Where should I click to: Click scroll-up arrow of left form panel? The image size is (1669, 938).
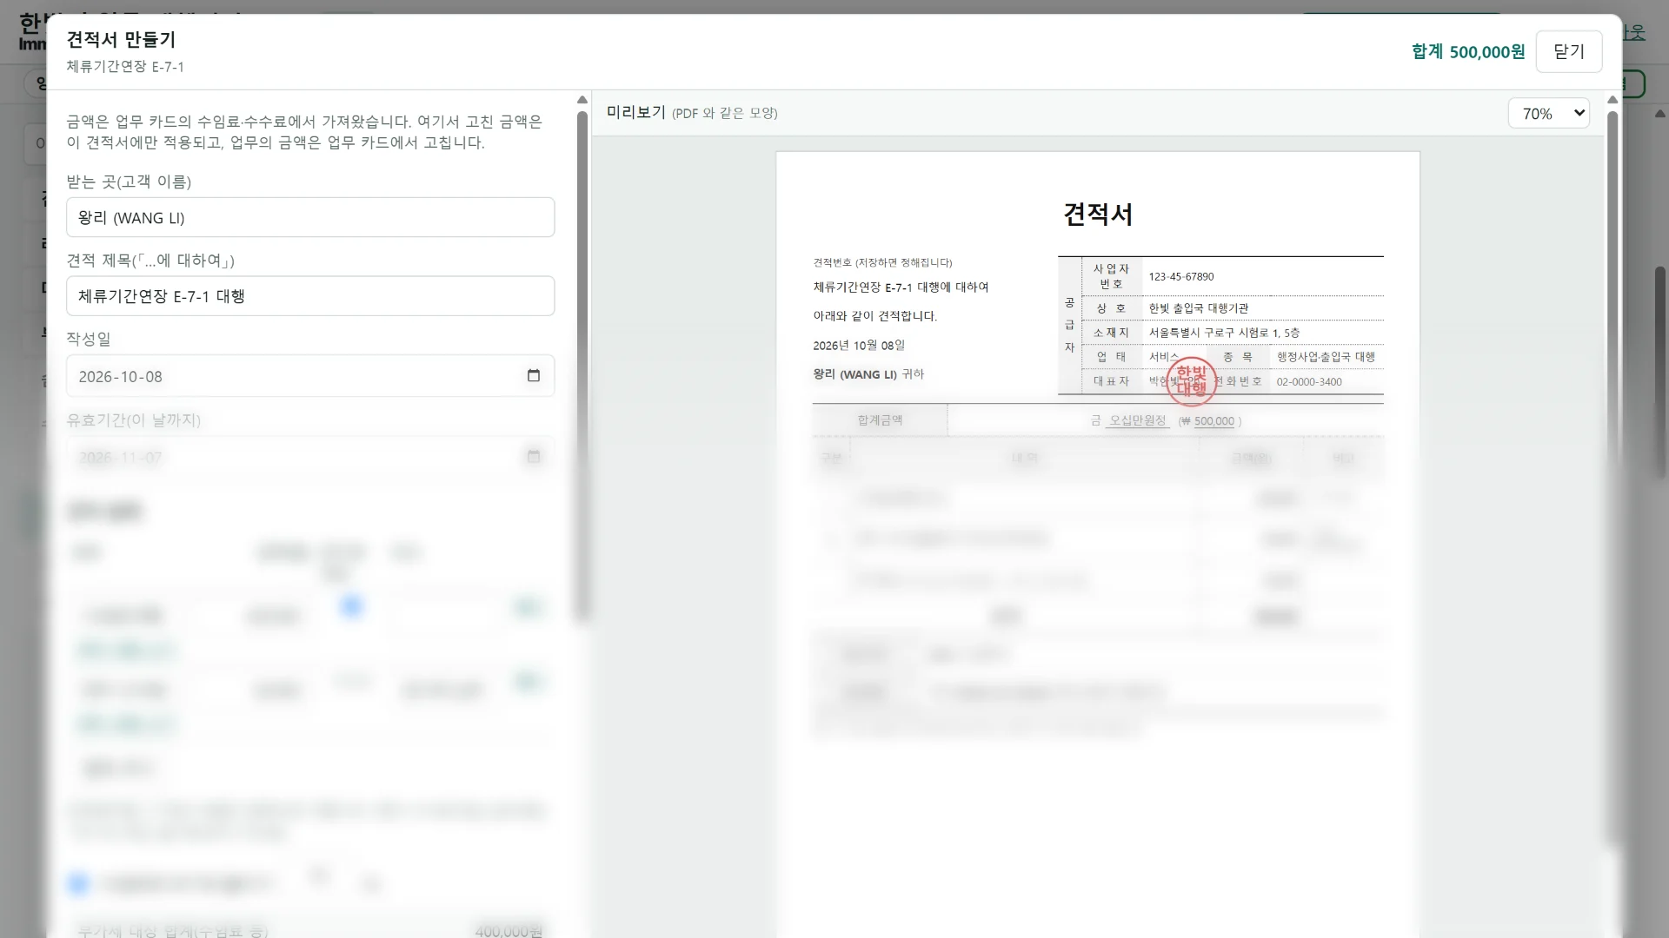point(582,100)
